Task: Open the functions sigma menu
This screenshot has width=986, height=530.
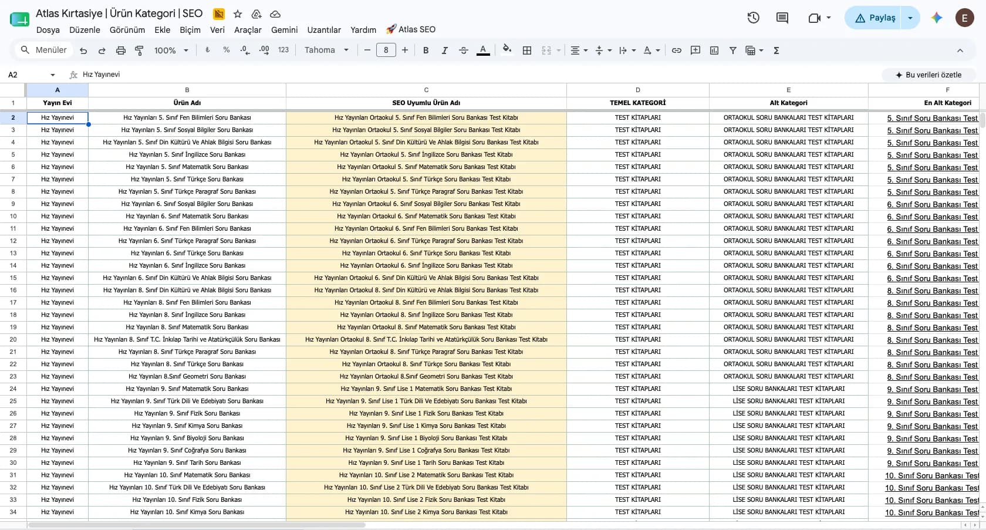Action: click(x=776, y=50)
